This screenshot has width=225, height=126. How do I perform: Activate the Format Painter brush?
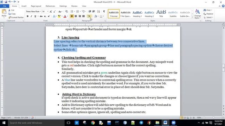coord(16,17)
